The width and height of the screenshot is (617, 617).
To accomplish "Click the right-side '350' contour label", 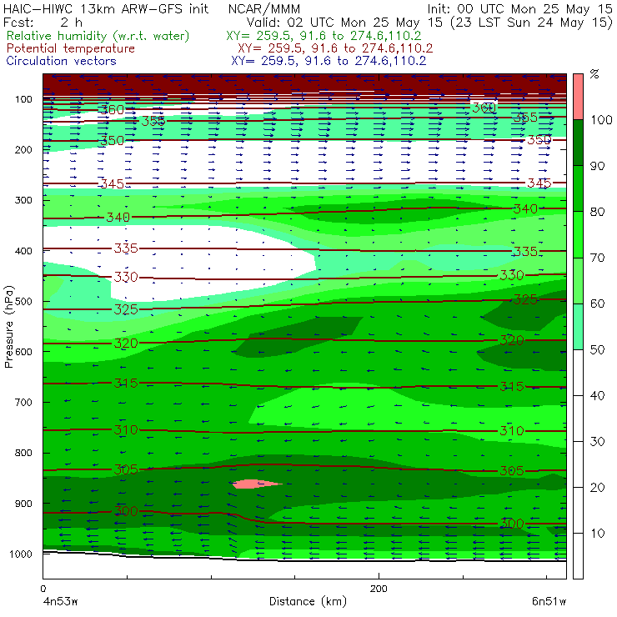I will [x=539, y=140].
